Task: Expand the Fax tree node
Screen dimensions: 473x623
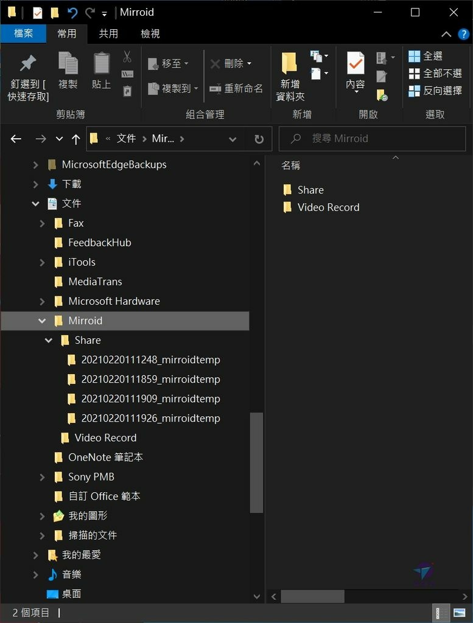Action: point(42,223)
